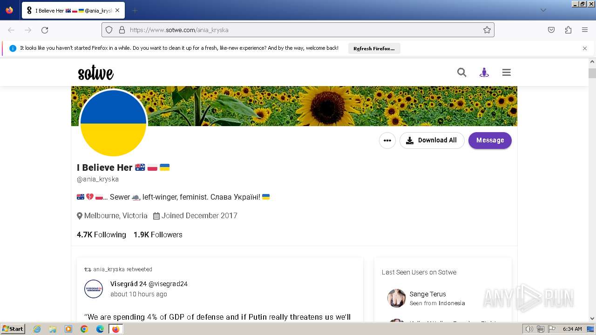Open the Firefox extensions icon
The image size is (596, 335).
pos(568,30)
